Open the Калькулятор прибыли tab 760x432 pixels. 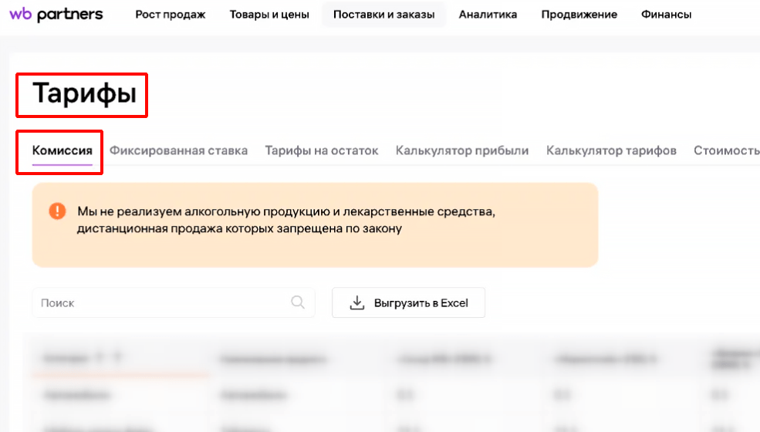[x=462, y=150]
